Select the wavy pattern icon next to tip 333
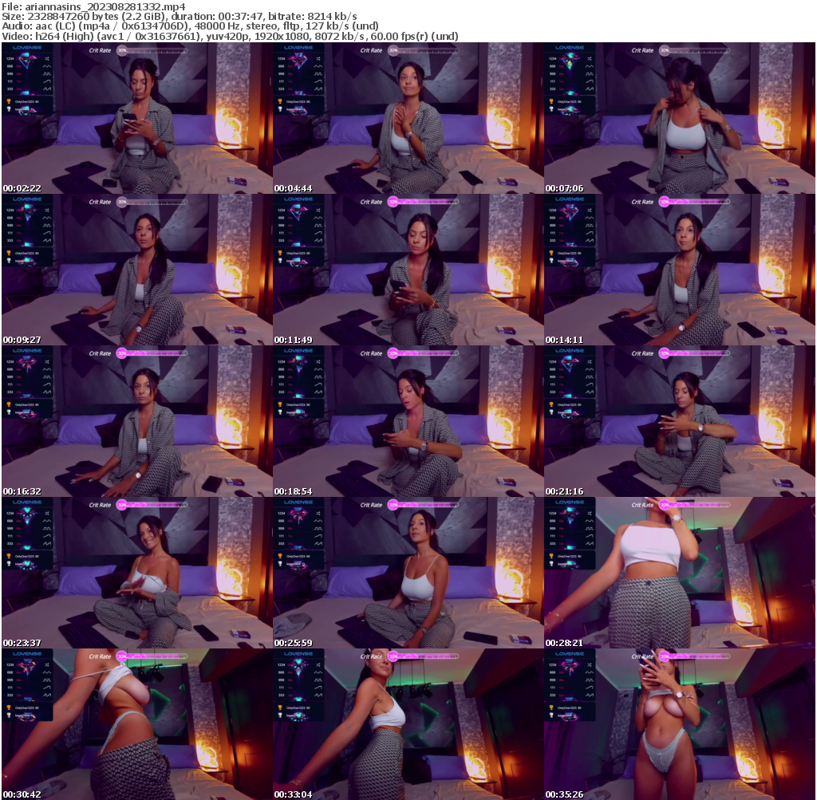The image size is (817, 800). point(47,89)
